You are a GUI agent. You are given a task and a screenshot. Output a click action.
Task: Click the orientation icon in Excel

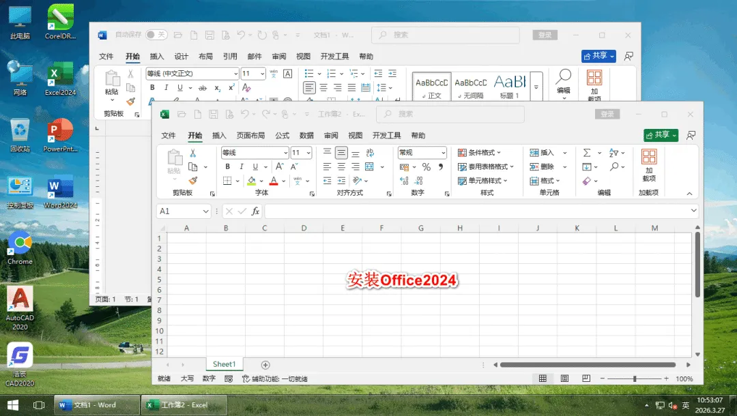[357, 181]
